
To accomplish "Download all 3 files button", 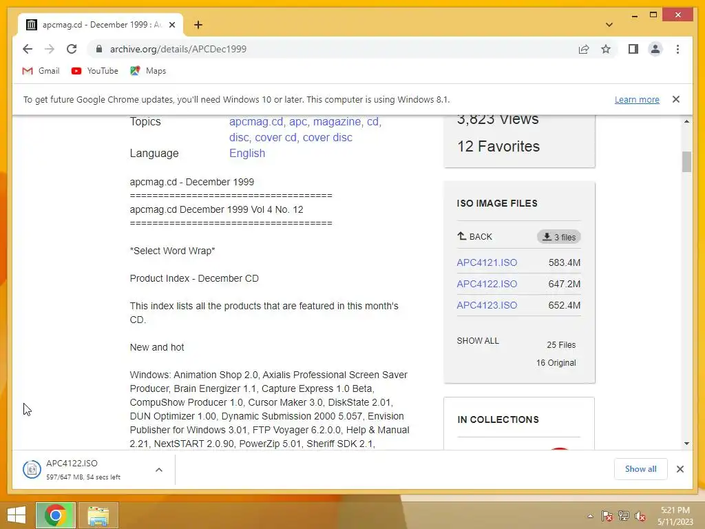I will [x=559, y=237].
